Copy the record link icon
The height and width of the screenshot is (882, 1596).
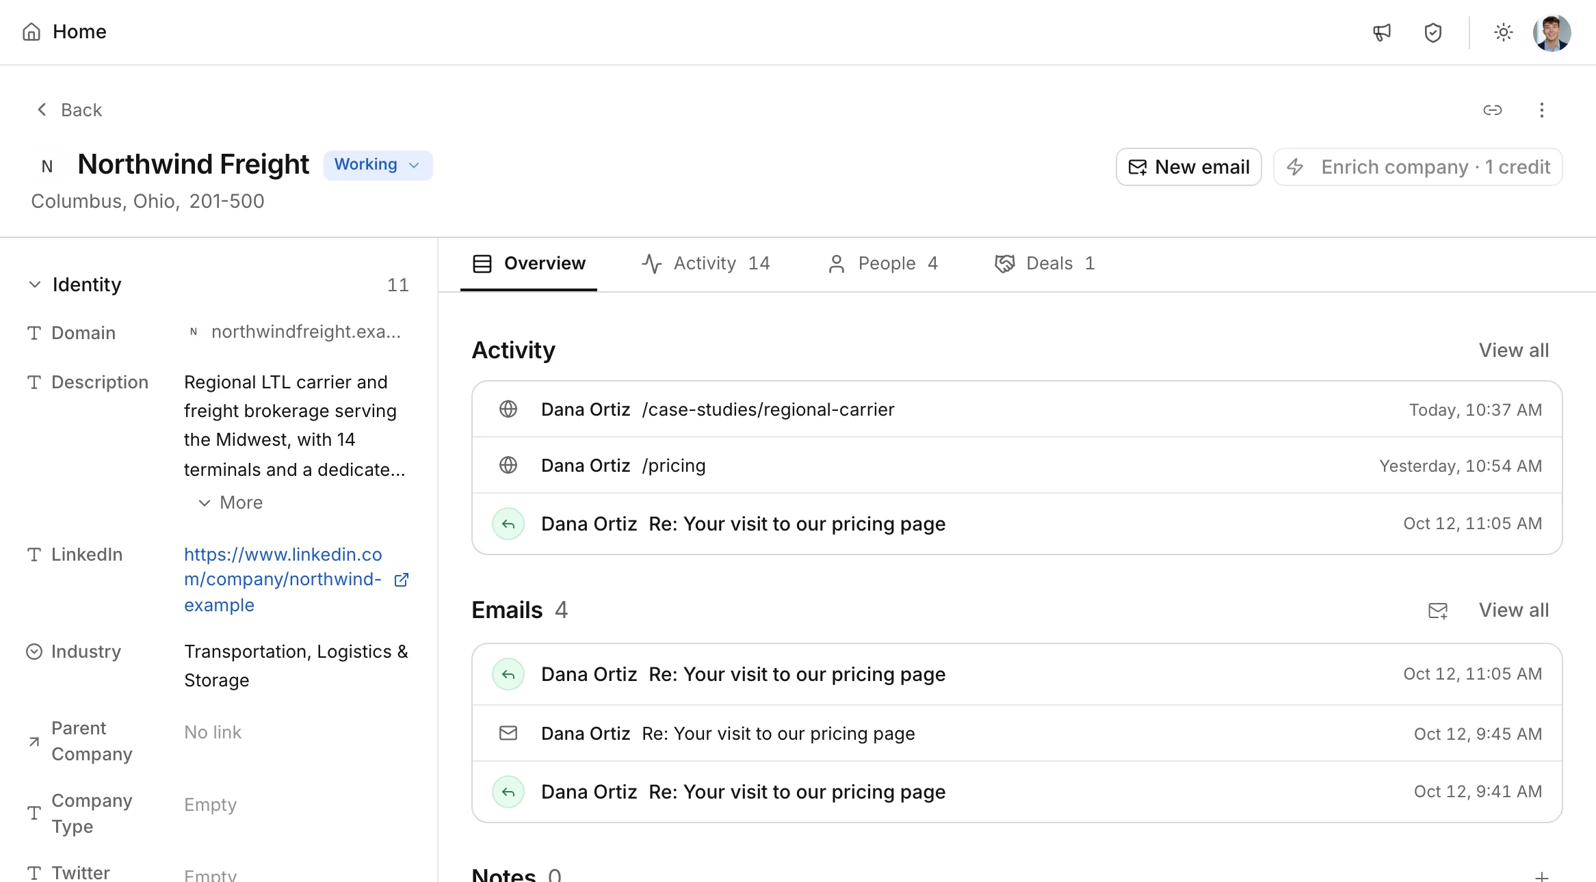tap(1493, 110)
